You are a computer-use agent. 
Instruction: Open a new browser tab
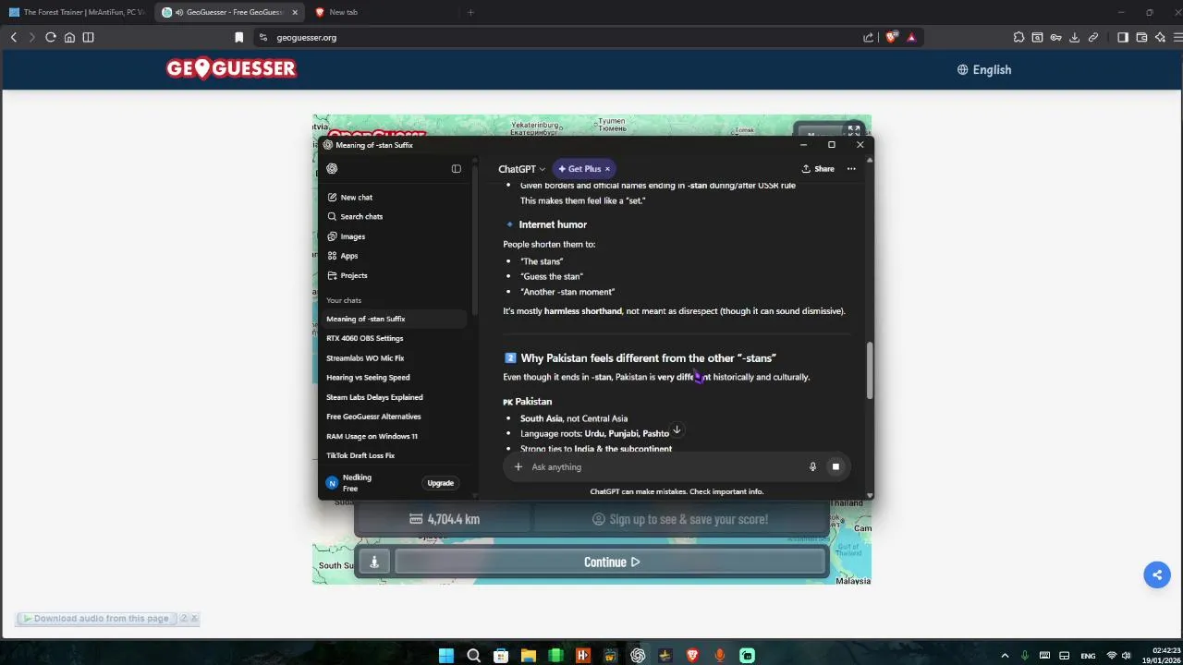(470, 12)
